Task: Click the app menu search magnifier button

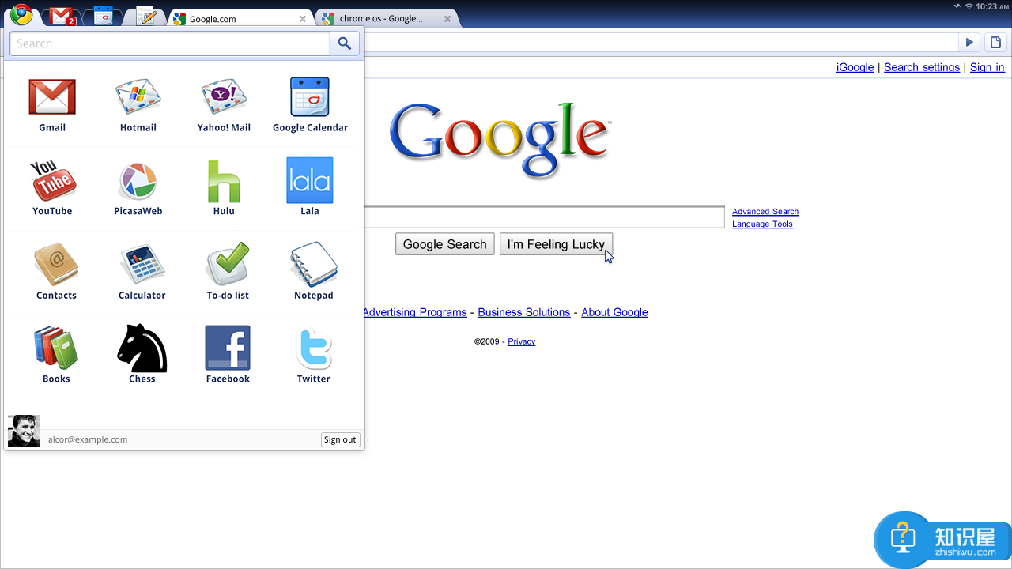Action: (345, 43)
